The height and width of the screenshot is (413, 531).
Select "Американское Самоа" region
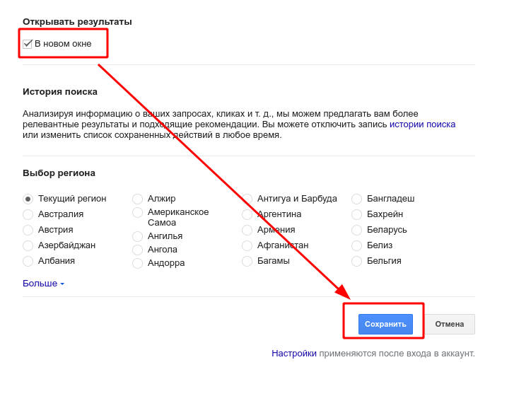tap(138, 213)
